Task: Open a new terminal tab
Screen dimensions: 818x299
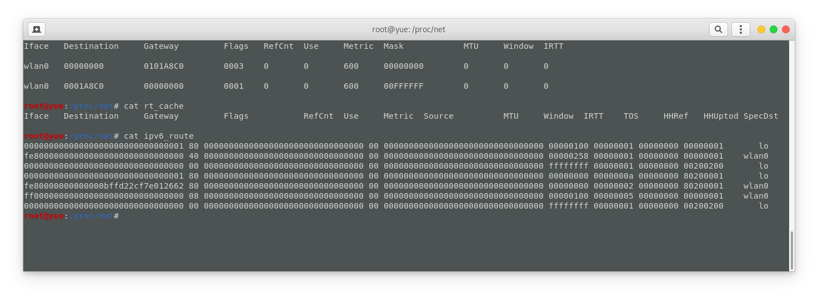Action: (x=37, y=29)
